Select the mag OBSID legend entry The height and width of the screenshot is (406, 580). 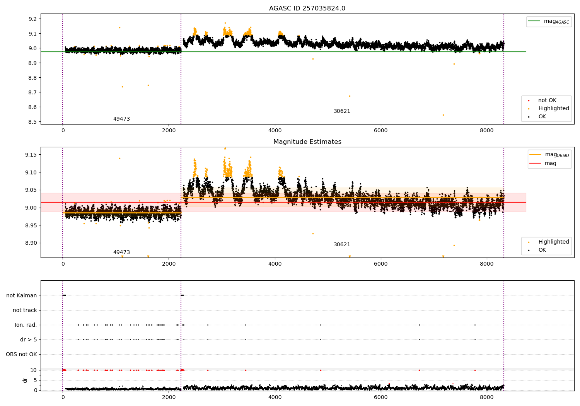click(549, 155)
